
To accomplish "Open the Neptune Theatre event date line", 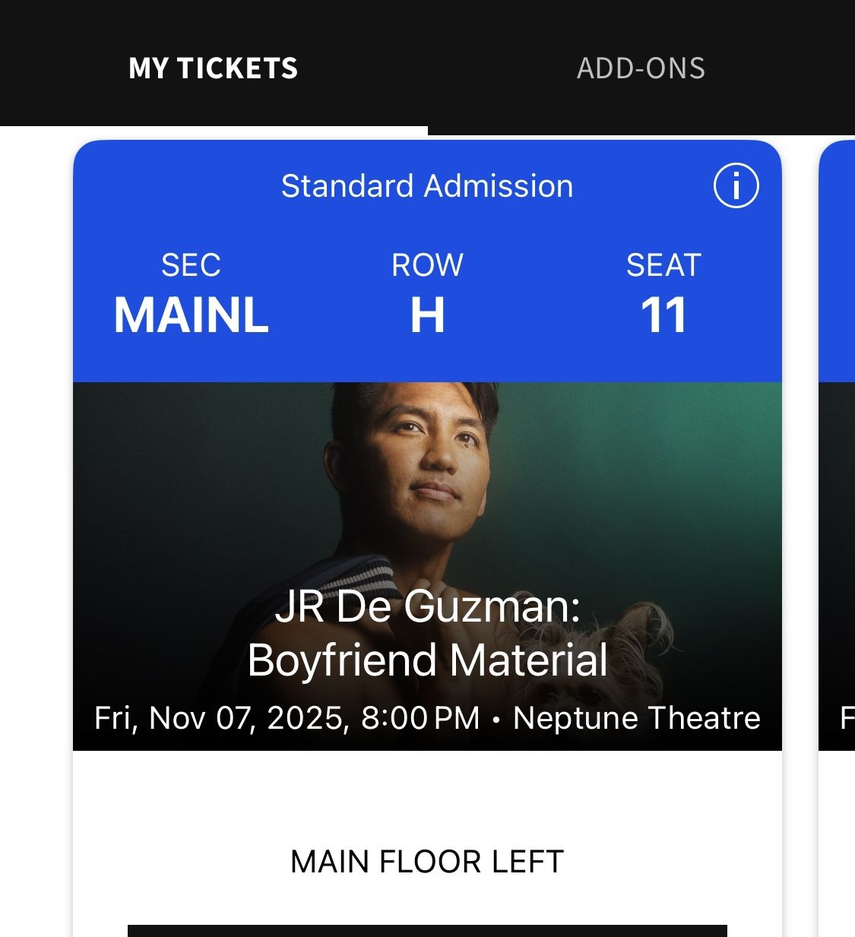I will (x=427, y=717).
